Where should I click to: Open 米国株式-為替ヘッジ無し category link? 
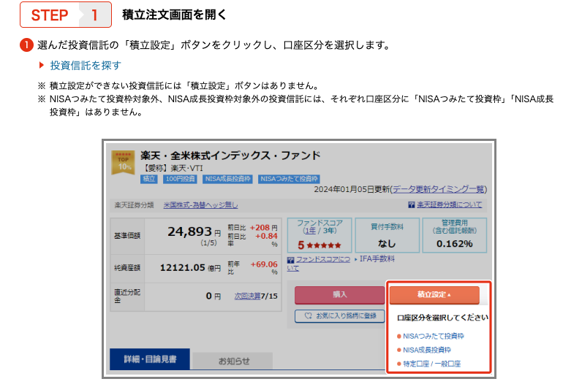pos(201,205)
